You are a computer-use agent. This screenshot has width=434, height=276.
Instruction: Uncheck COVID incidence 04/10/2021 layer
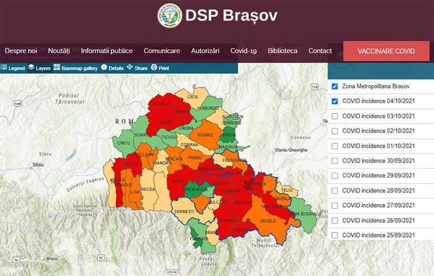[x=335, y=101]
